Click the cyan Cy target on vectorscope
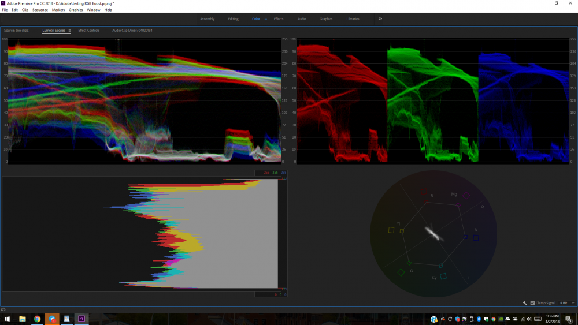578x325 pixels. tap(443, 276)
